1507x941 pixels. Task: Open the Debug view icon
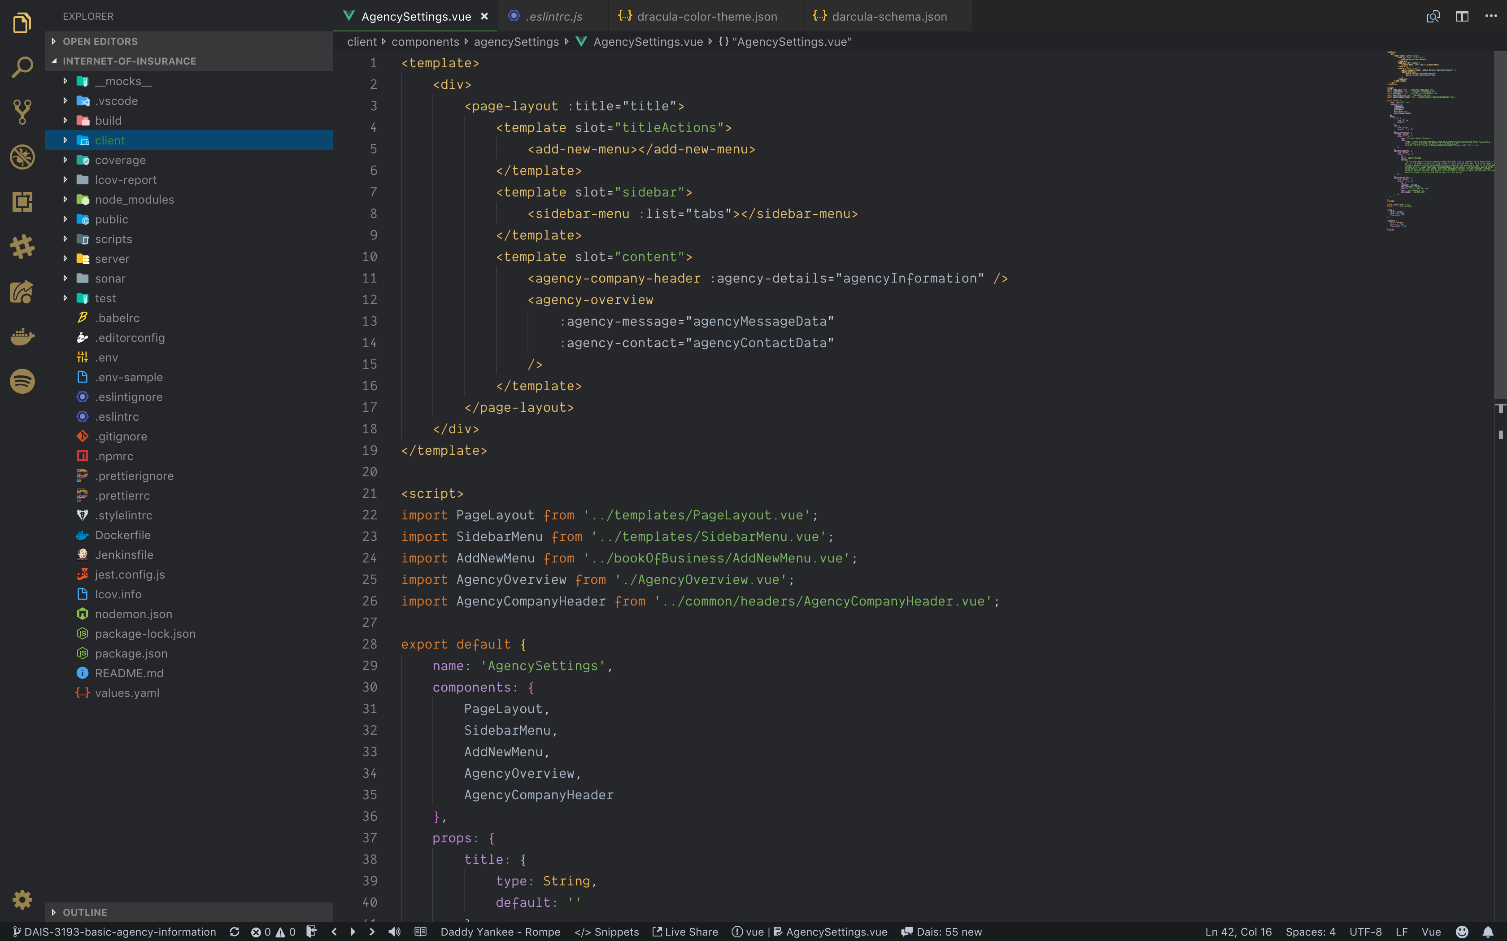point(22,157)
